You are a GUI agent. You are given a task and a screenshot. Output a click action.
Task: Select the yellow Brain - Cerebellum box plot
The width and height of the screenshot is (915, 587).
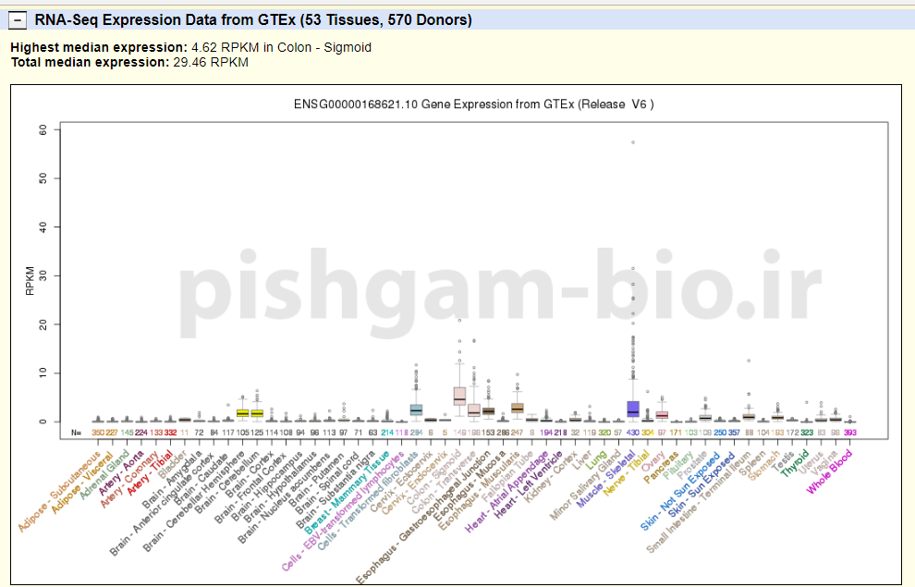click(257, 412)
